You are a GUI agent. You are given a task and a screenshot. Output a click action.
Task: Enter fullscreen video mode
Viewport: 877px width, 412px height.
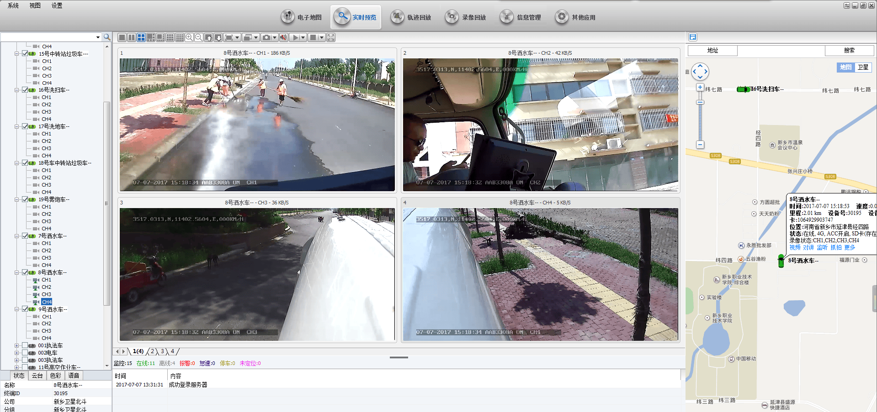(331, 37)
